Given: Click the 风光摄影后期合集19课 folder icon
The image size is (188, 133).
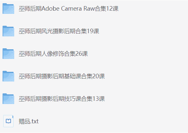Looking at the screenshot, I should (x=8, y=31).
